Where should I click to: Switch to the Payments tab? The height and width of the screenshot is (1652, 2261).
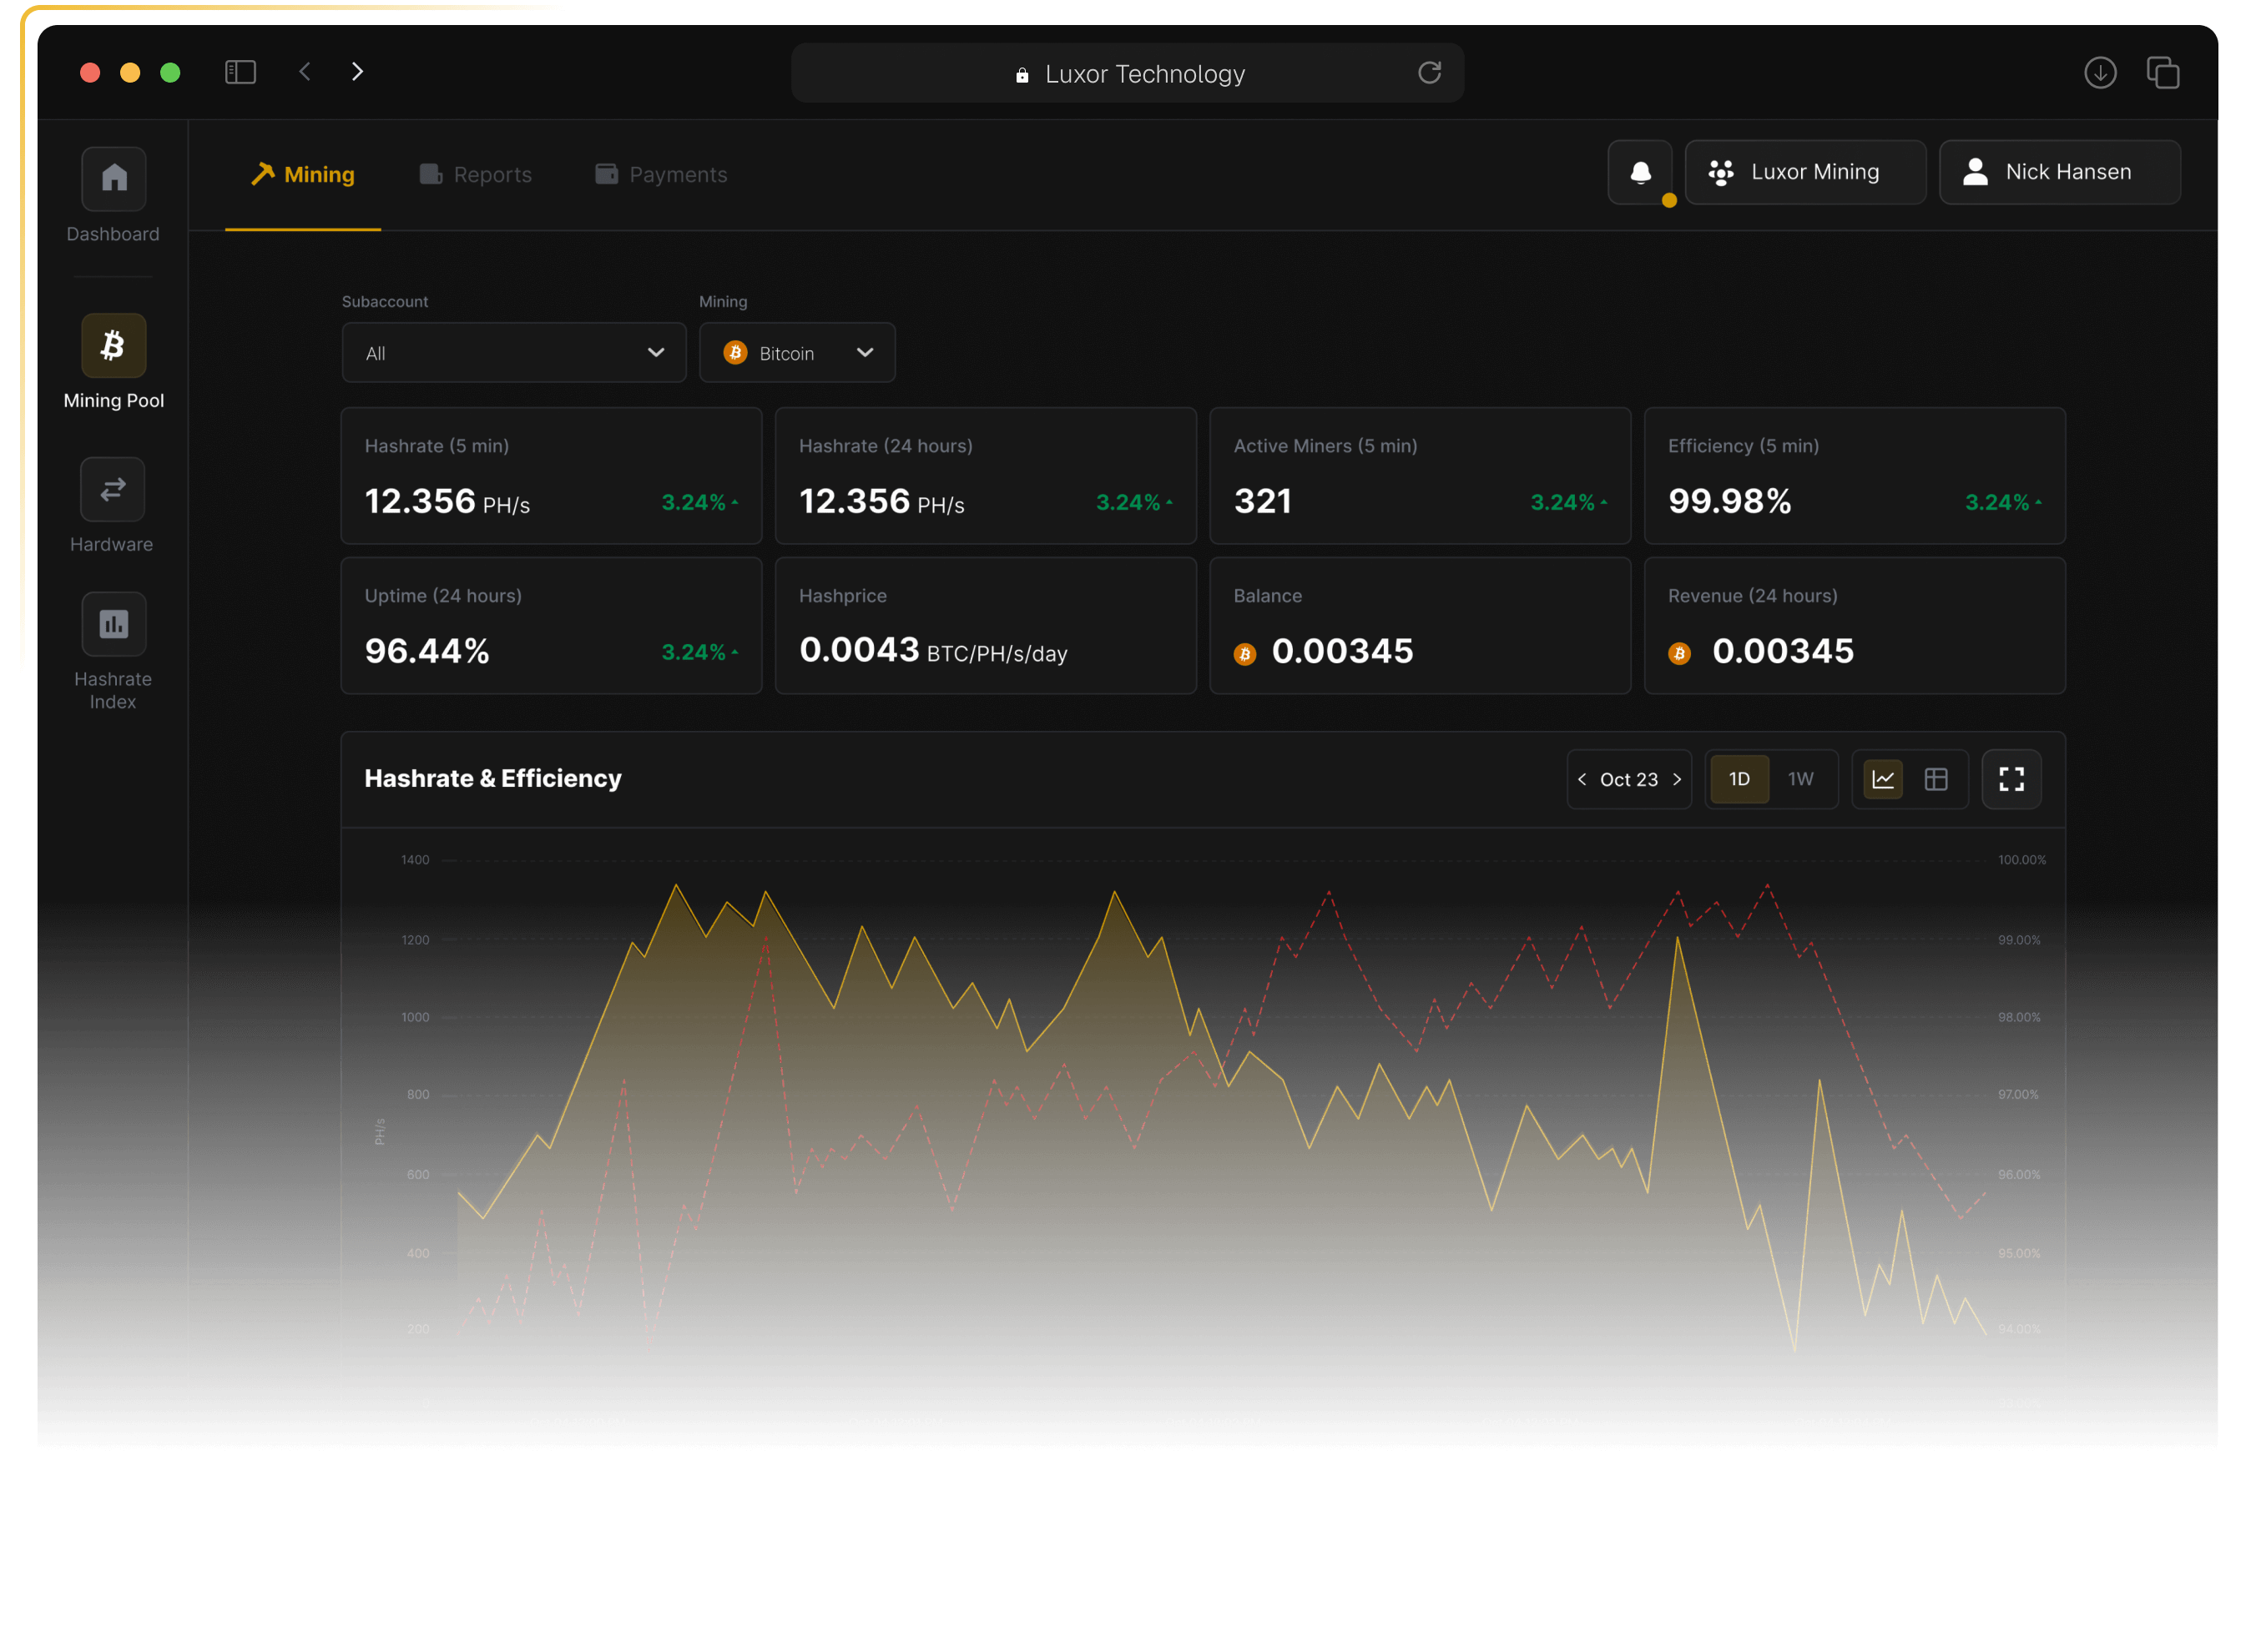pos(661,174)
